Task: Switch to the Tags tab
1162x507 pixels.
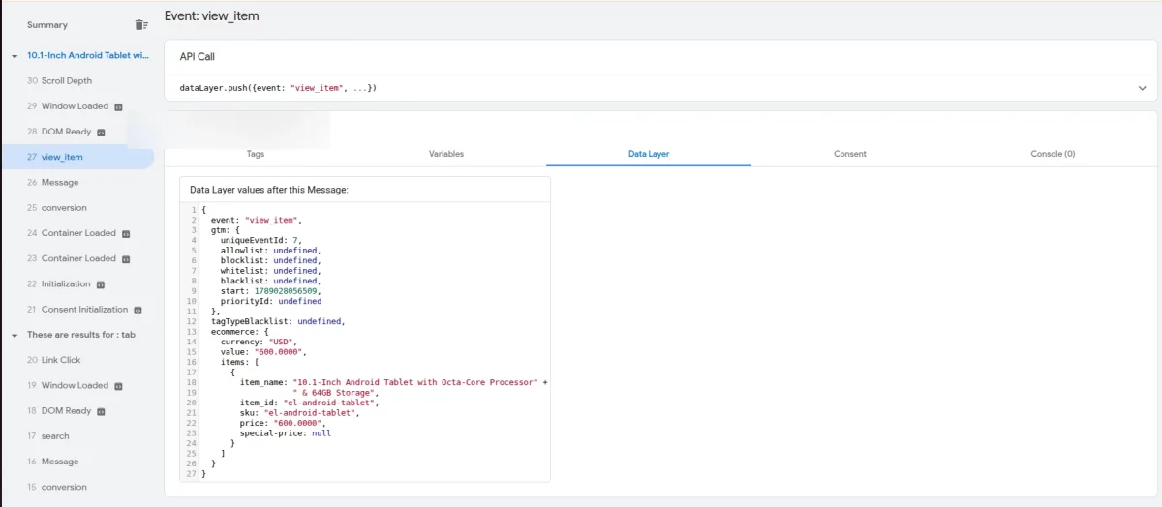Action: point(256,154)
